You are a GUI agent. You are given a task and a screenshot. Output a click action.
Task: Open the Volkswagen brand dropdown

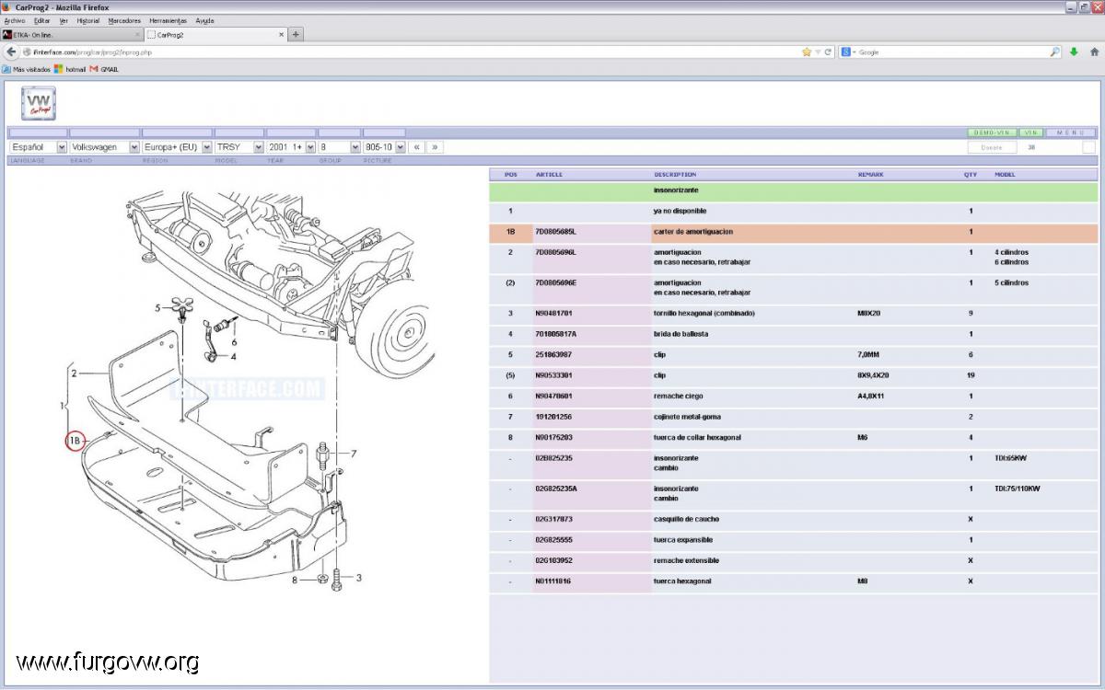click(x=105, y=147)
